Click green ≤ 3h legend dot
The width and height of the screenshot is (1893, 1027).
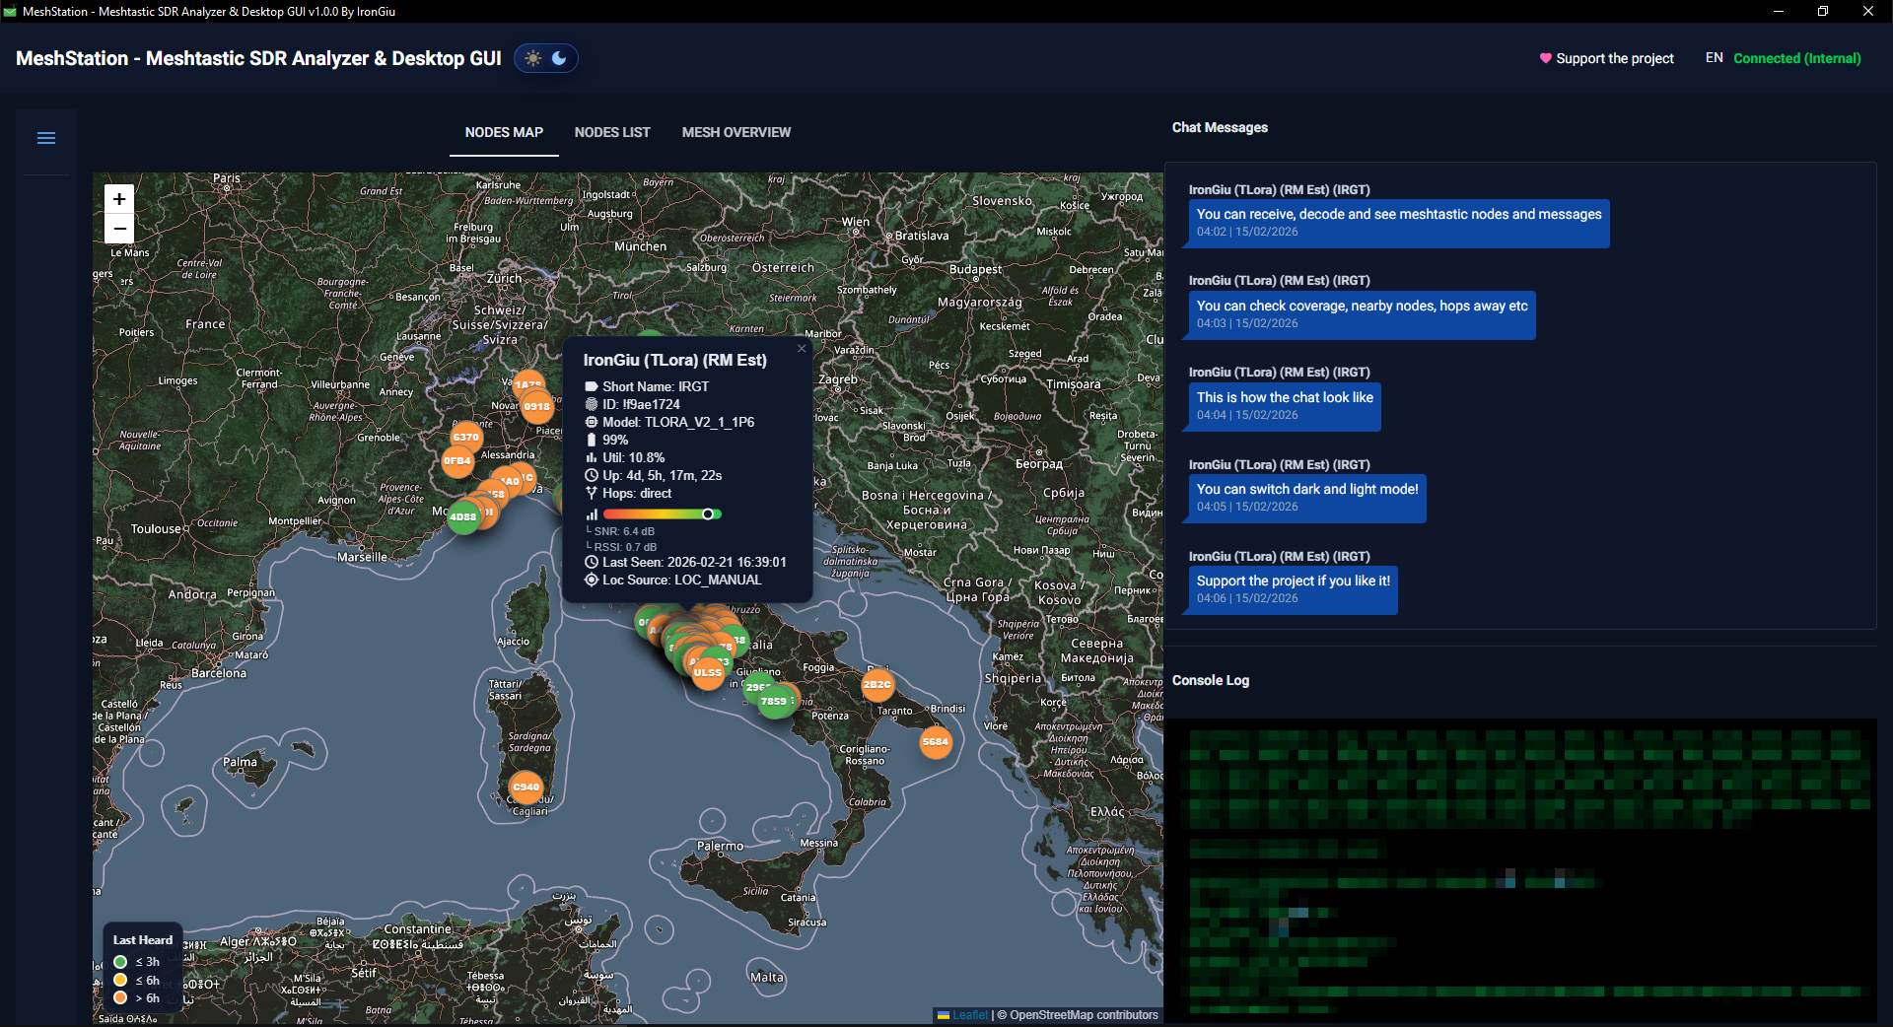(120, 962)
